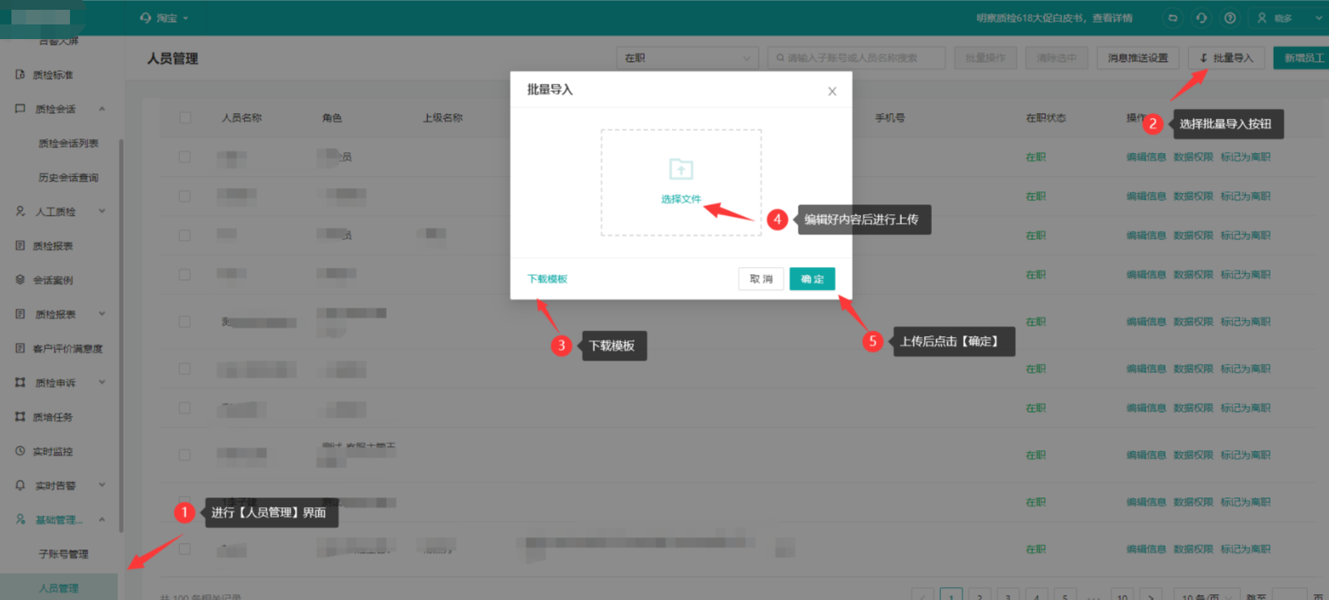The width and height of the screenshot is (1329, 600).
Task: Click the upload folder icon in dialog
Action: point(681,169)
